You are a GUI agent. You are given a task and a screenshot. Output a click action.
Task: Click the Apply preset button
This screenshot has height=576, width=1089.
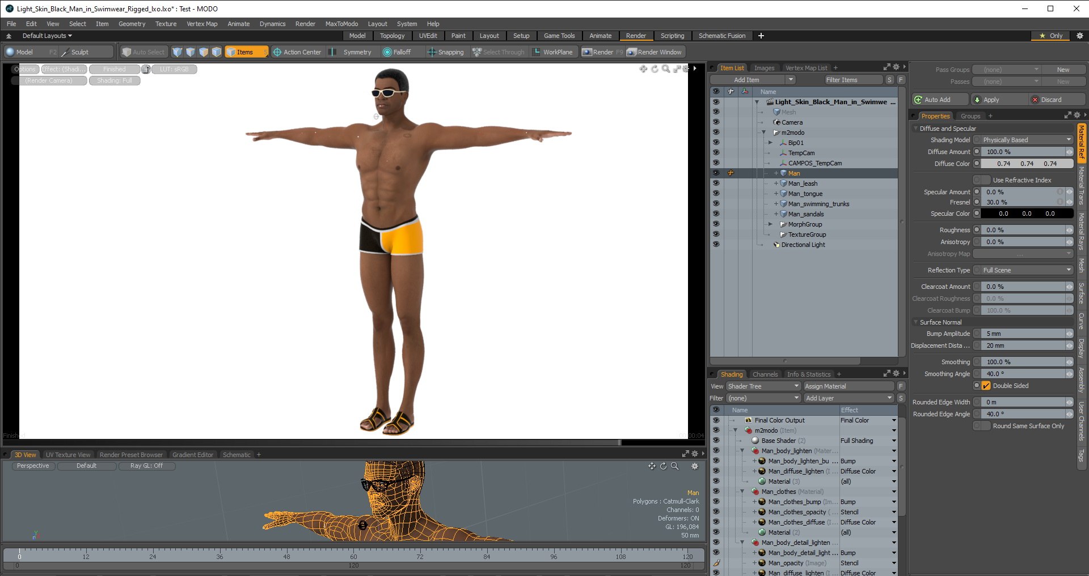click(999, 100)
